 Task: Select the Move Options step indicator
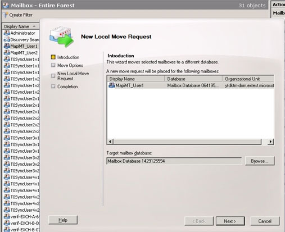53,65
